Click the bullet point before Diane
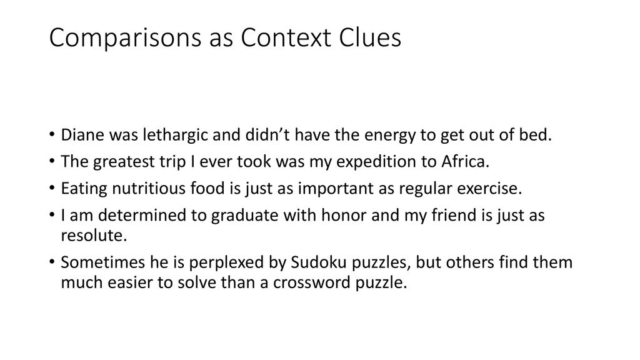The image size is (640, 360). pyautogui.click(x=52, y=135)
